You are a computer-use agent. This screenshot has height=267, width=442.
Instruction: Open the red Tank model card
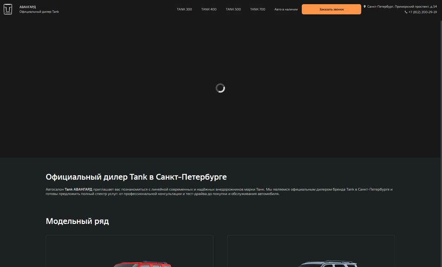click(x=130, y=251)
